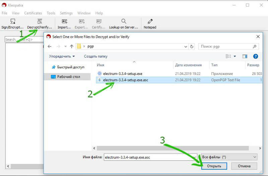Expand recent locations dropdown arrow
The height and width of the screenshot is (176, 268).
point(65,47)
